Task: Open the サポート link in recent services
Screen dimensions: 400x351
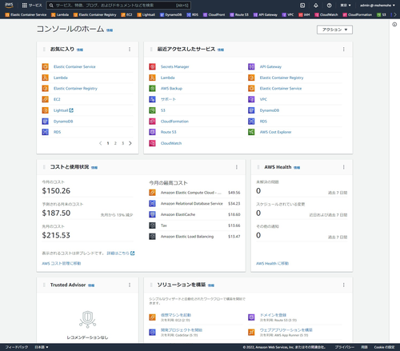Action: point(168,99)
